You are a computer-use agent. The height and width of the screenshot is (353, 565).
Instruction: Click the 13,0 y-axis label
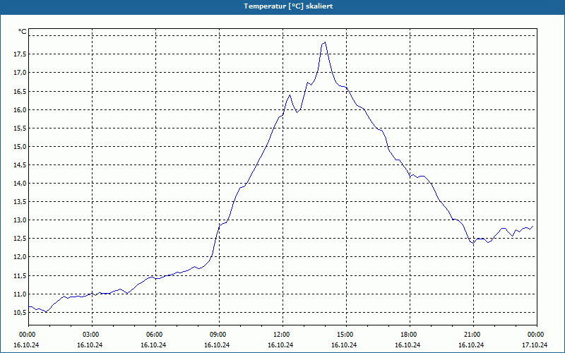[19, 220]
